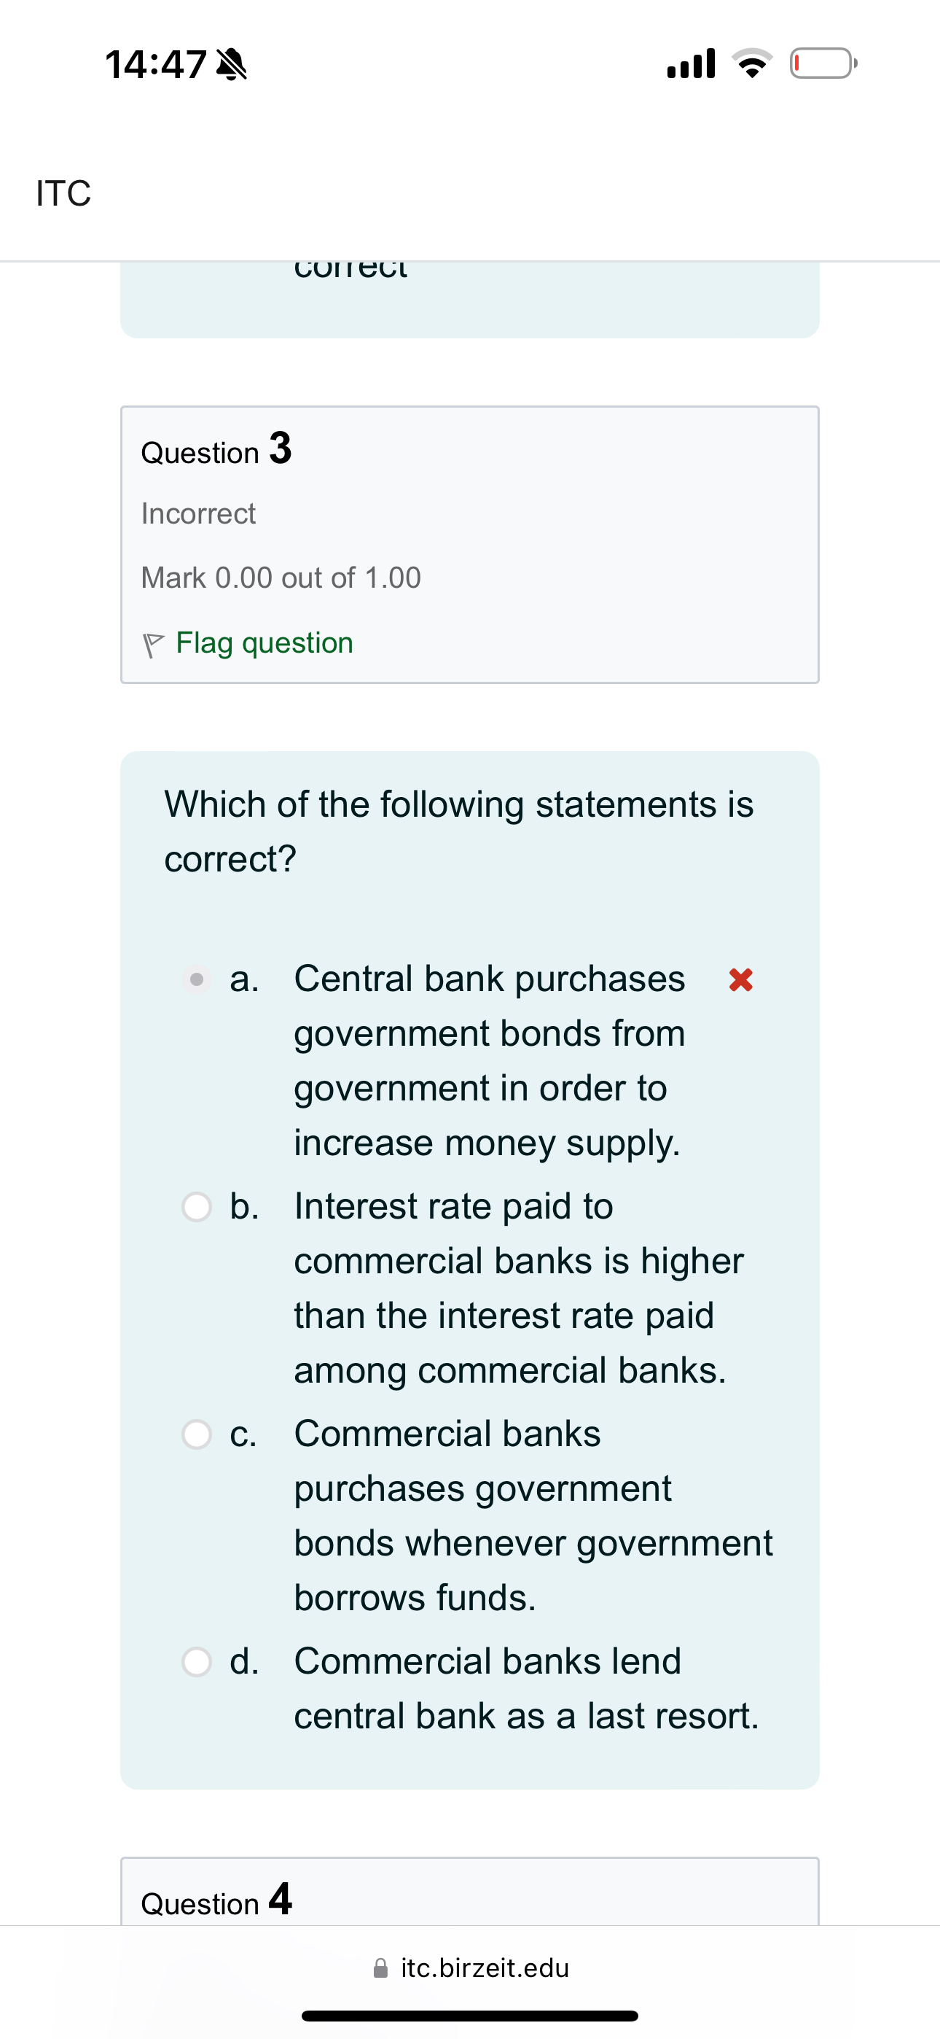
Task: Click the red X mark on answer a
Action: tap(740, 980)
